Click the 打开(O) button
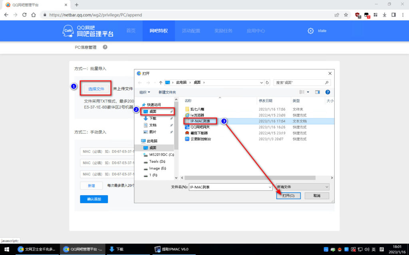 coord(288,195)
